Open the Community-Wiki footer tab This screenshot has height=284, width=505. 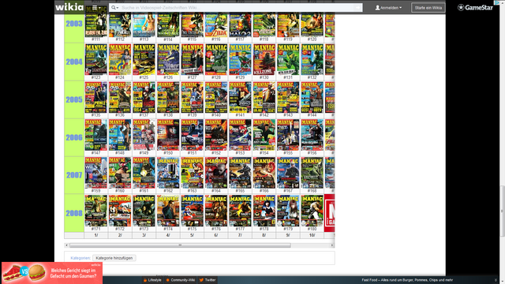click(181, 280)
